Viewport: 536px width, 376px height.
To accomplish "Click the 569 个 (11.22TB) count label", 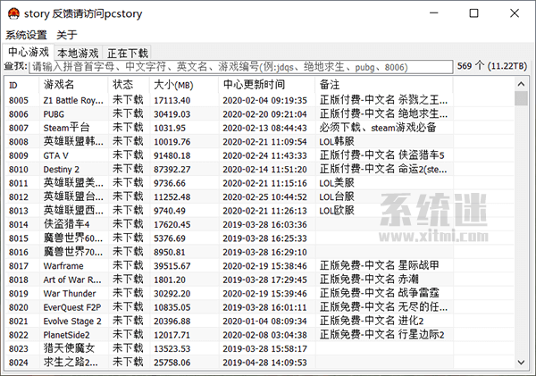I will coord(492,66).
